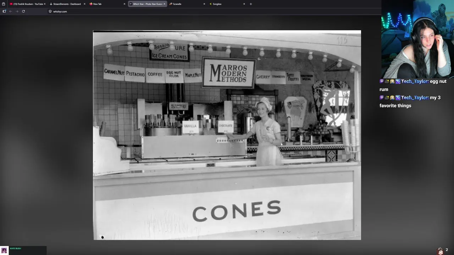The image size is (454, 255).
Task: Close the Which Year tab
Action: (x=164, y=4)
